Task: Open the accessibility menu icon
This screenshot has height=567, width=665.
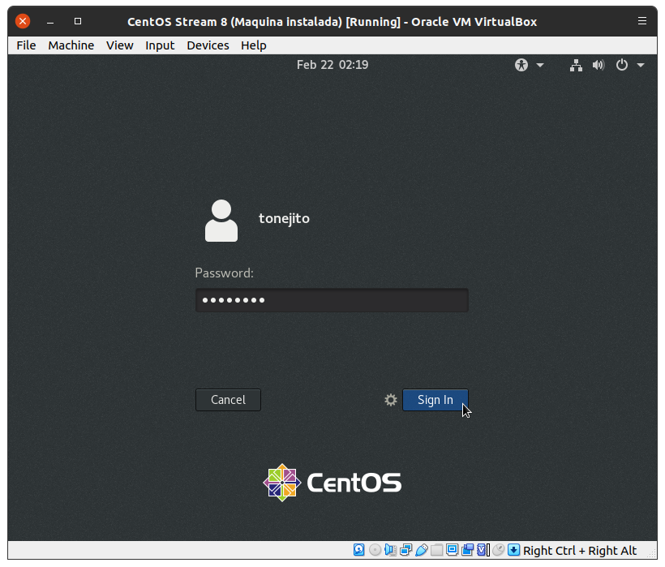Action: 521,65
